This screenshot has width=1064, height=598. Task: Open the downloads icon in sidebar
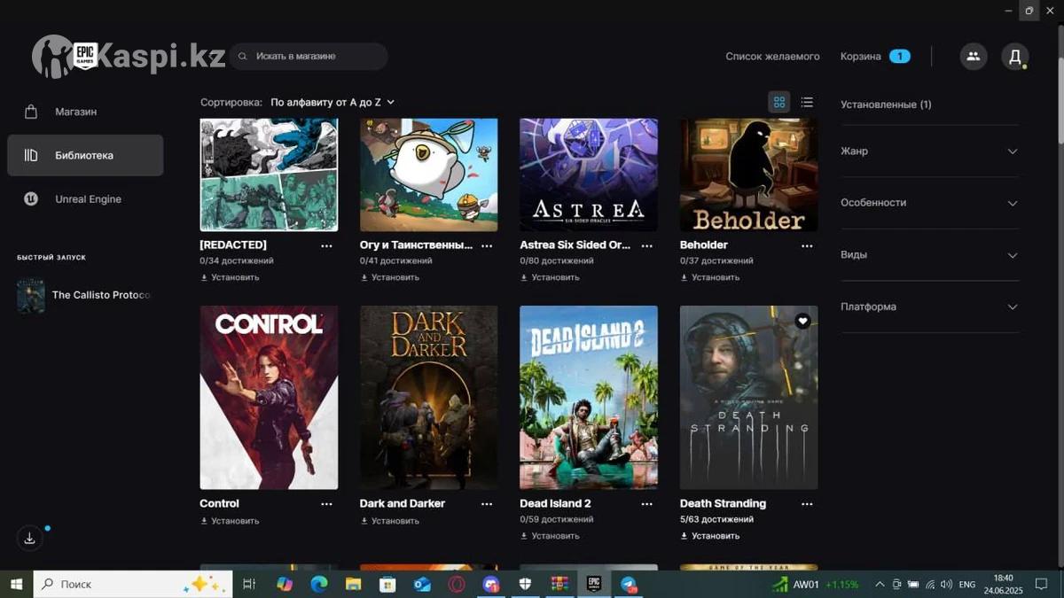tap(29, 538)
